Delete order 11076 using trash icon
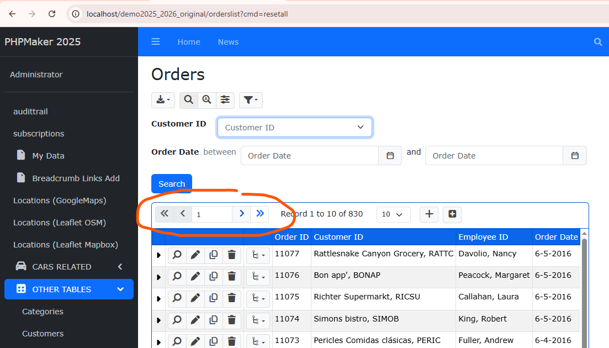609x348 pixels. pos(232,276)
